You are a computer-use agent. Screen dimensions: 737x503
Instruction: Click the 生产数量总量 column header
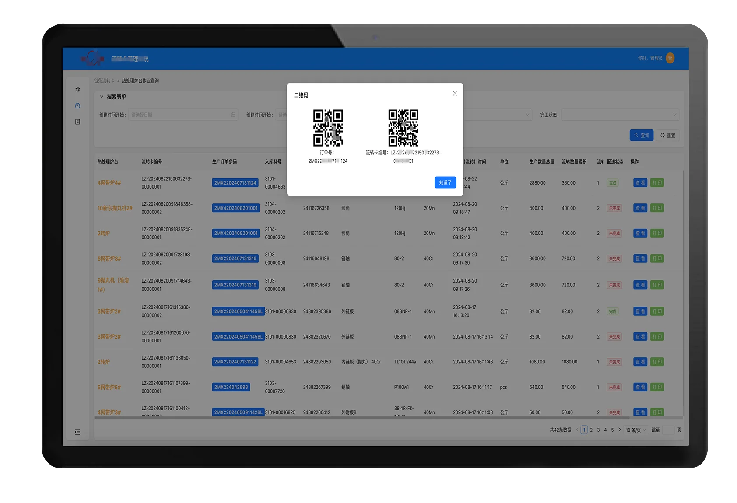(x=542, y=162)
